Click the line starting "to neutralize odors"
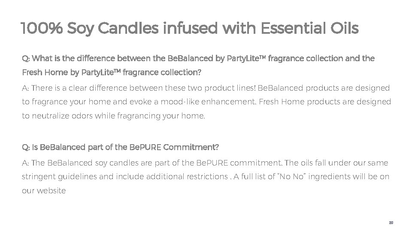Viewport: 412px width, 231px height. click(114, 117)
